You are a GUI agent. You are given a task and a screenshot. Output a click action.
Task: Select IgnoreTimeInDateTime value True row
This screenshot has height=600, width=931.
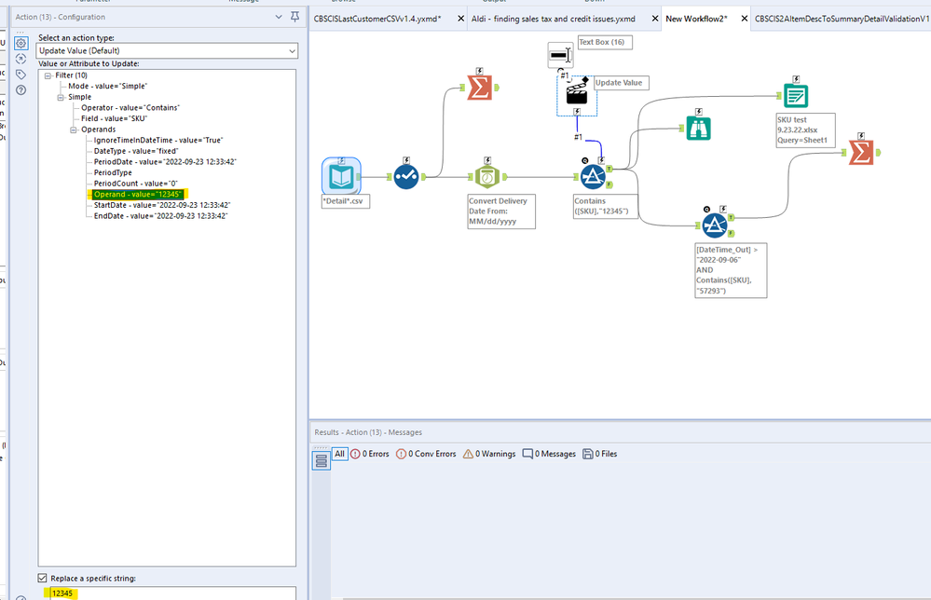158,141
